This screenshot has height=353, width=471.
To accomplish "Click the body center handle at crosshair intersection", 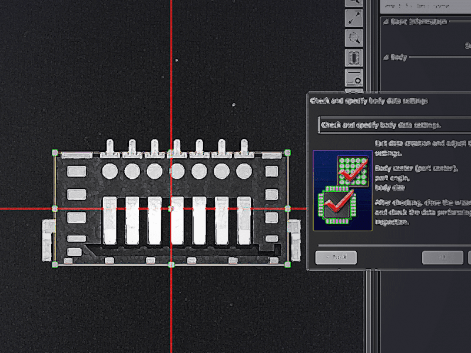I will pos(171,208).
